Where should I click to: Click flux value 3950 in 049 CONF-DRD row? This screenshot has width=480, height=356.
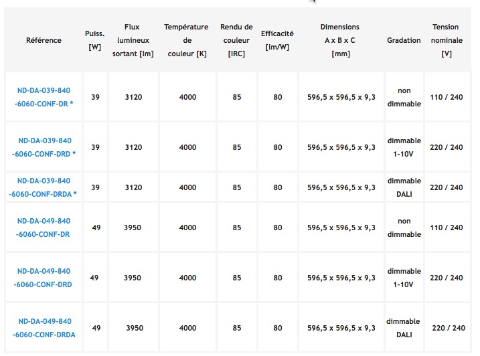click(x=133, y=278)
